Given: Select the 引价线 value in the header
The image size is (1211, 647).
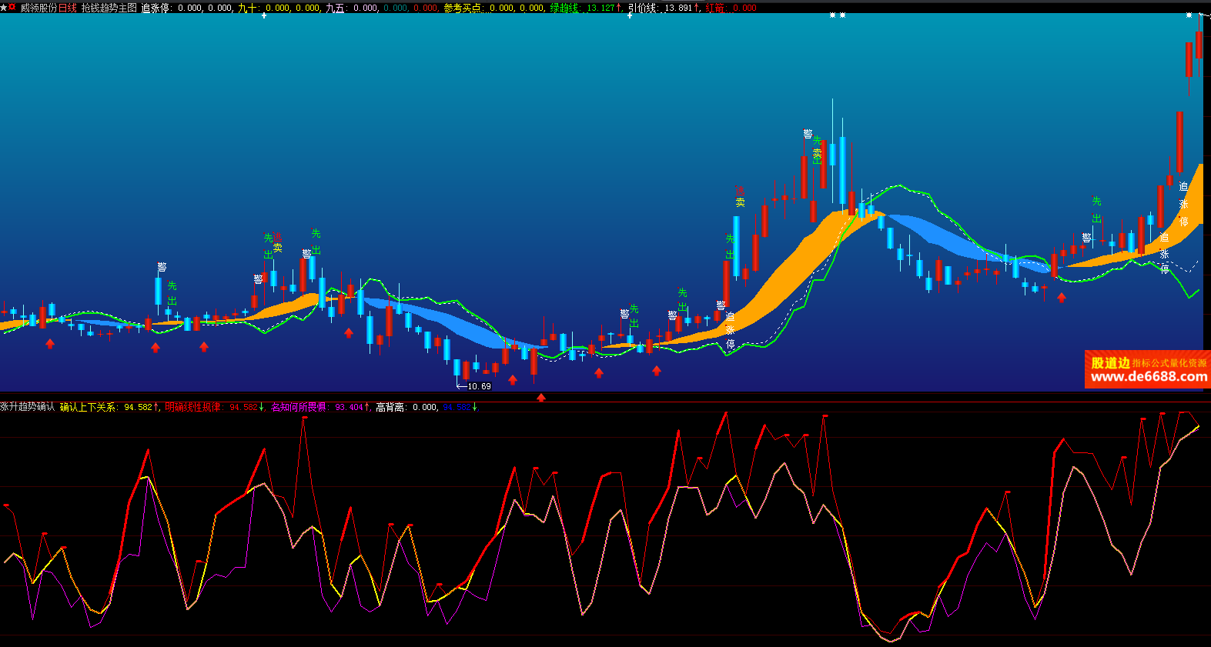Looking at the screenshot, I should point(677,8).
